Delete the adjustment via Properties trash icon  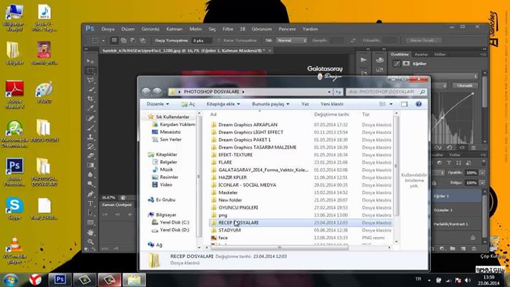click(x=474, y=147)
